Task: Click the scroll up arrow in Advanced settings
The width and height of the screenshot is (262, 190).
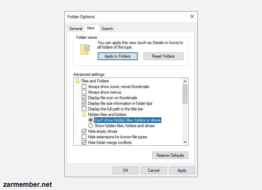Action: coord(185,81)
